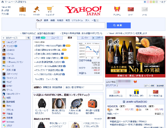This screenshot has width=167, height=128.
Task: Open the メール envelope icon in header
Action: 144,10
